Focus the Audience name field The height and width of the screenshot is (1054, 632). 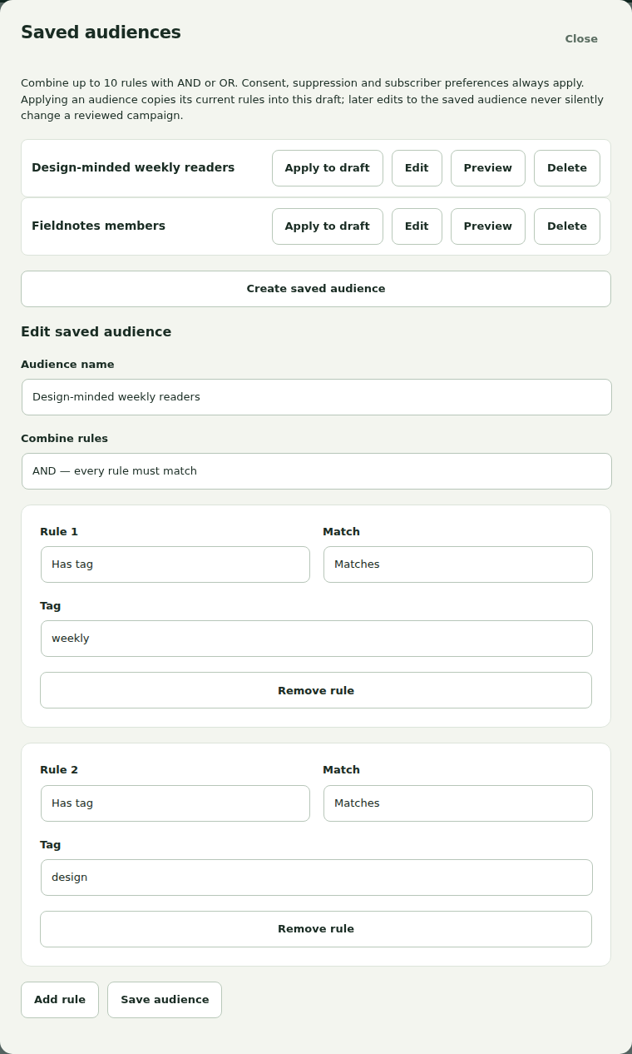(317, 397)
